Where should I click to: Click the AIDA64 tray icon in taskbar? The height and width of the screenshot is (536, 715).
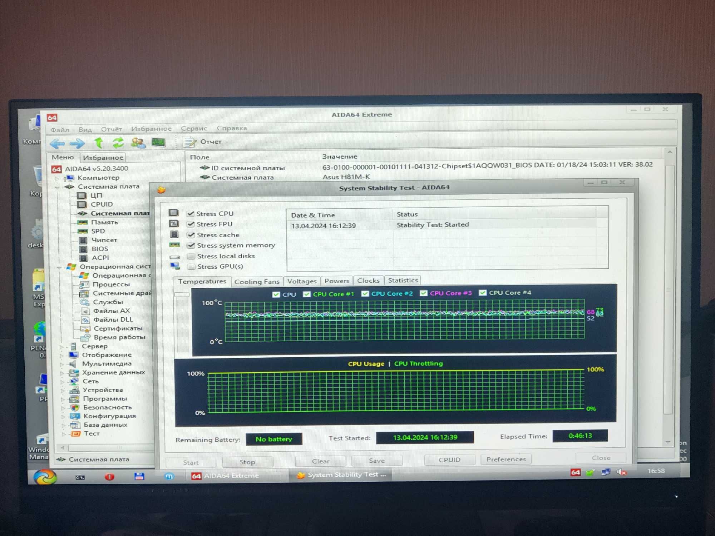[x=575, y=472]
